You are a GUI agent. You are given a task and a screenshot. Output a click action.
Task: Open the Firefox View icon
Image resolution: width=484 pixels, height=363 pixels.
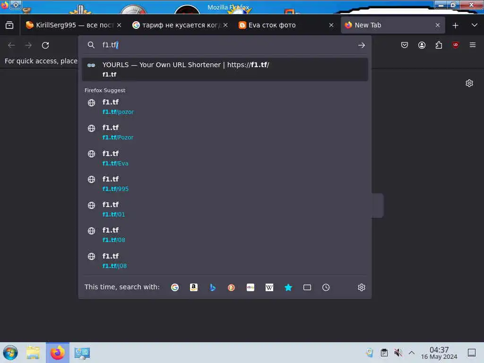click(9, 26)
